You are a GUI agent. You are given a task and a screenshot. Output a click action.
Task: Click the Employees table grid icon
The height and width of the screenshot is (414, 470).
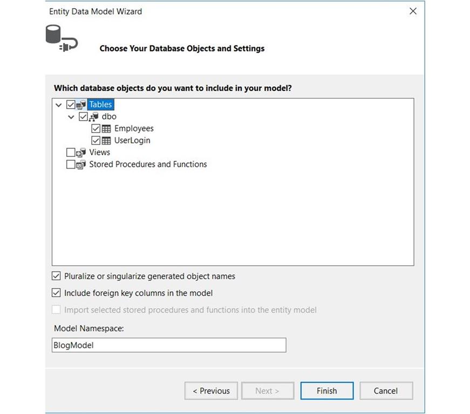[x=107, y=128]
